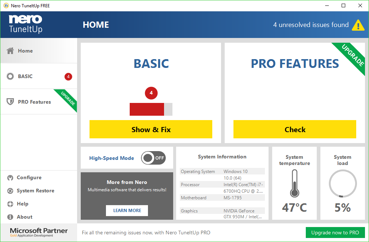Open the BASIC section in sidebar
Viewport: 369px width, 242px height.
(x=39, y=76)
